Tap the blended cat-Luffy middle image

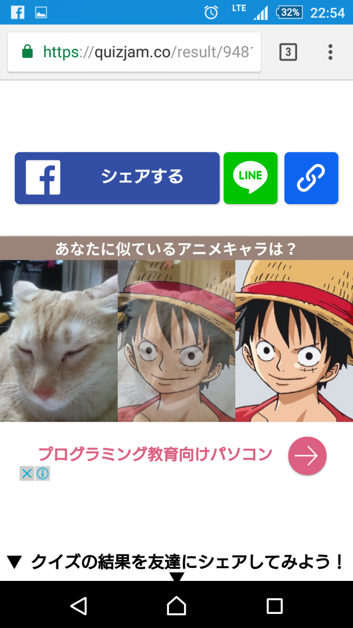tap(176, 341)
